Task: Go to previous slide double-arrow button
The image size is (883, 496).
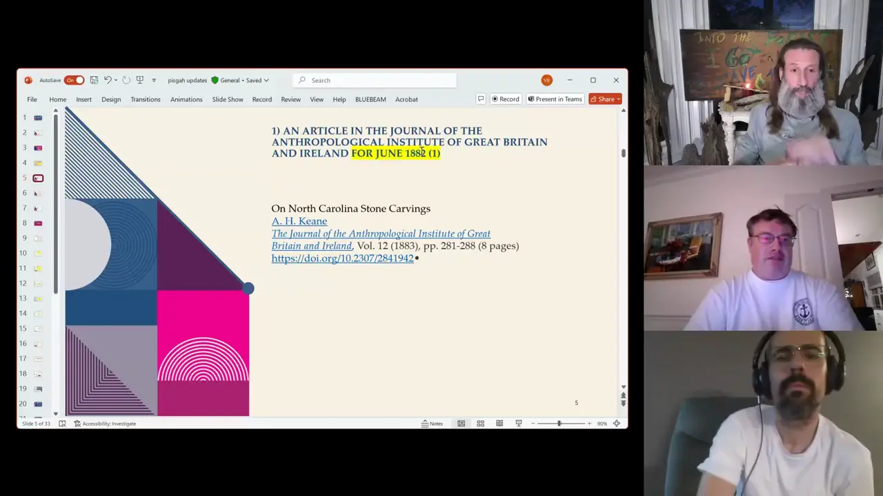Action: coord(623,395)
